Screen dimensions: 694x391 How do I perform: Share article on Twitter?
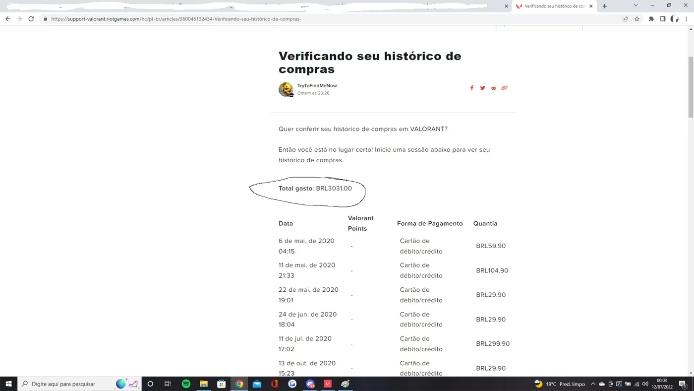click(482, 88)
